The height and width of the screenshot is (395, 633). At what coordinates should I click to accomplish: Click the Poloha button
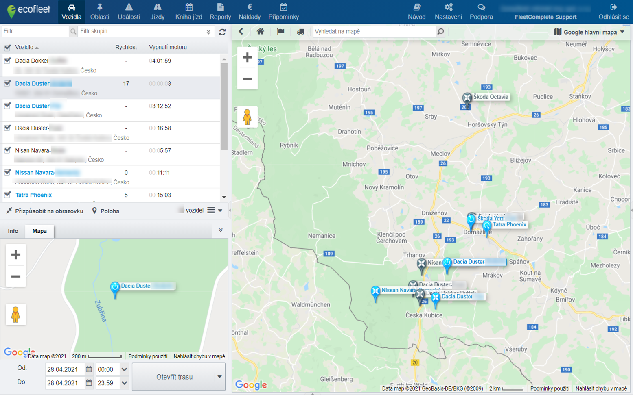105,211
